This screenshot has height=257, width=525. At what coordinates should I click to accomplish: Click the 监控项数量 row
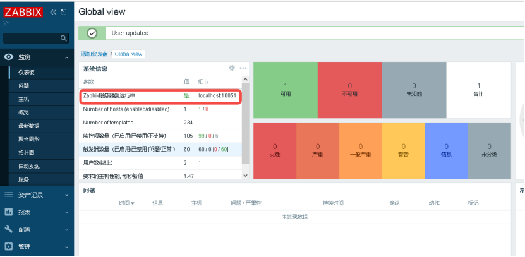160,136
